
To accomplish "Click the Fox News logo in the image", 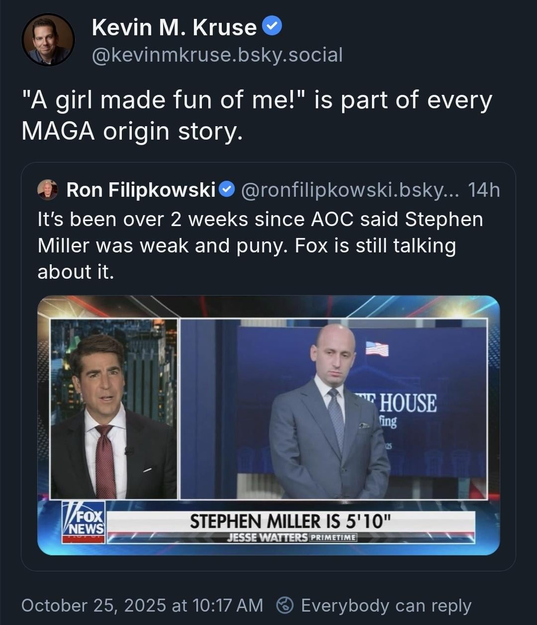I will coord(84,521).
